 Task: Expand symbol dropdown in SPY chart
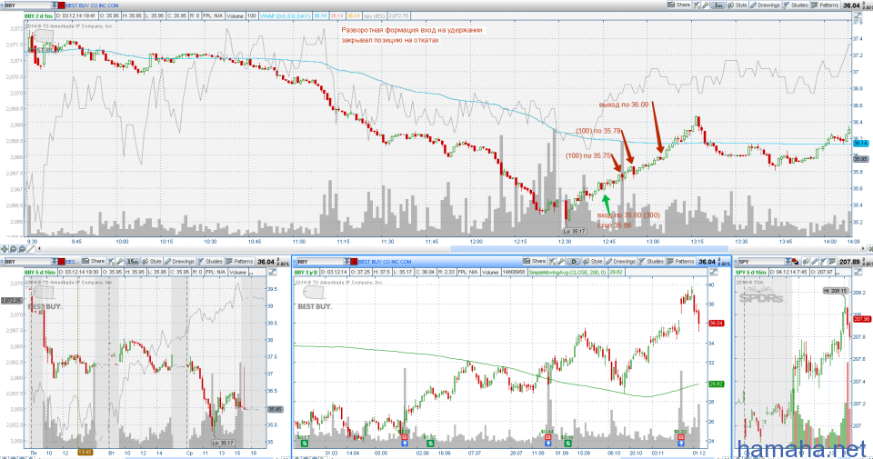[788, 262]
